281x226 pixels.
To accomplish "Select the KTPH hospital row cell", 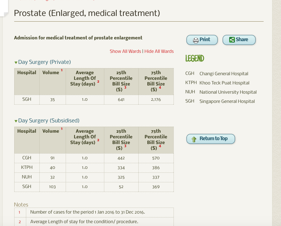I will 27,167.
